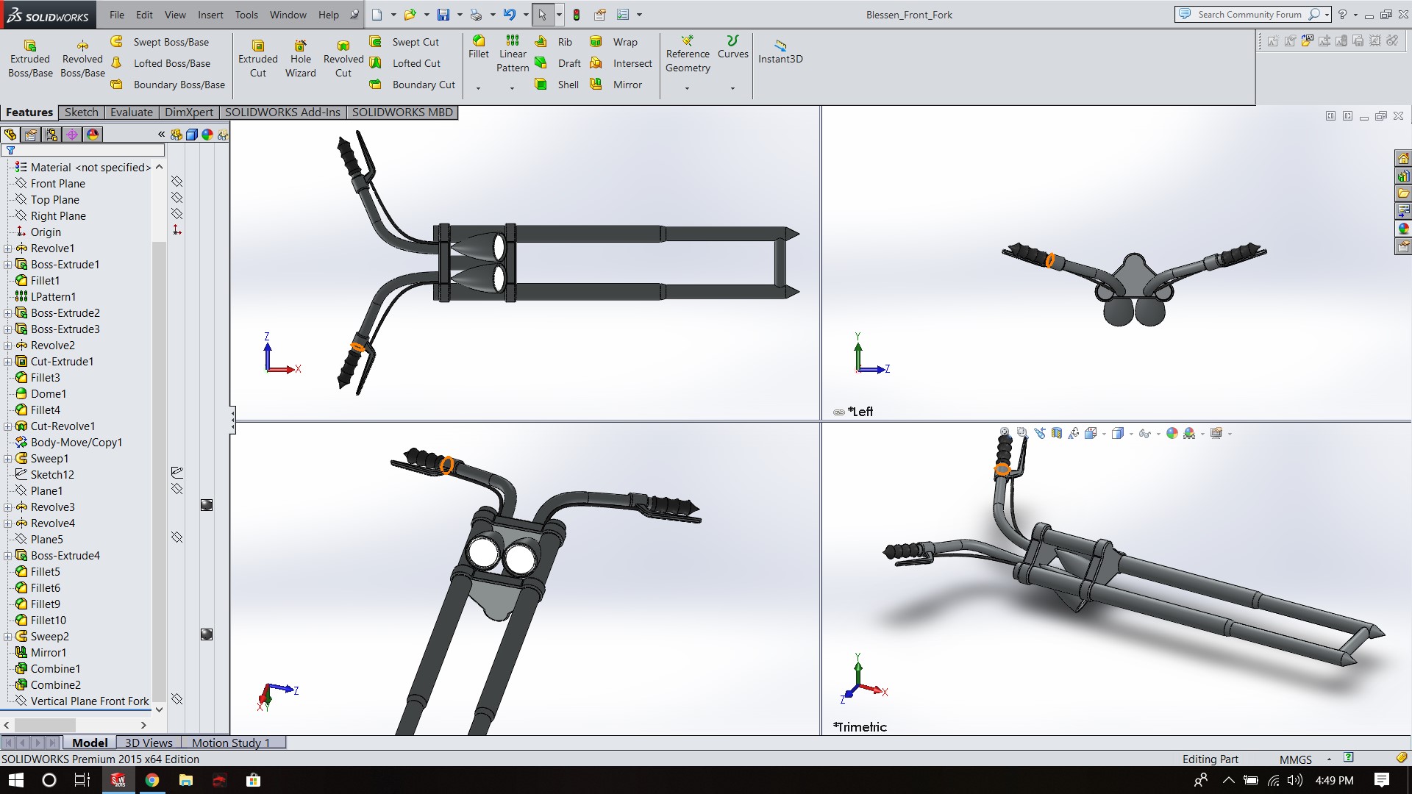Image resolution: width=1412 pixels, height=794 pixels.
Task: Expand the Boss-Extrude1 feature node
Action: 8,265
